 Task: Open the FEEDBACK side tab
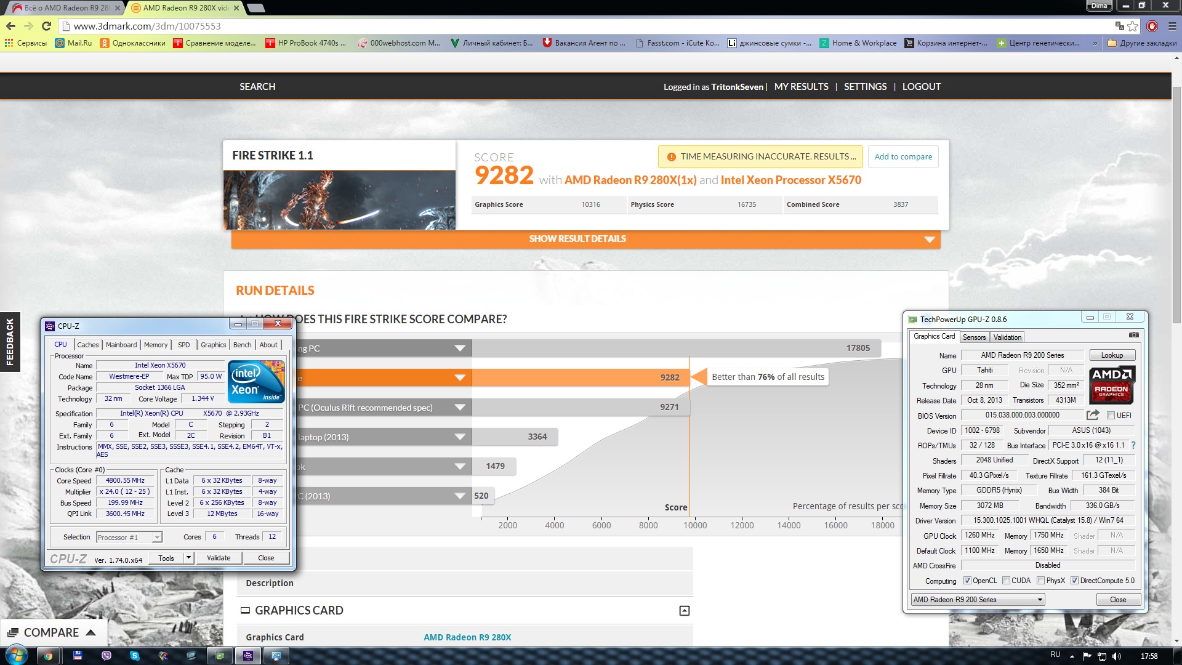click(x=10, y=342)
